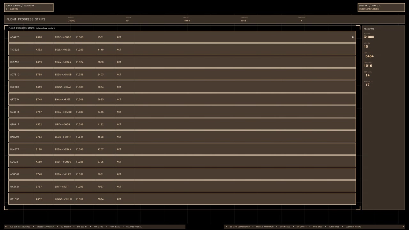The image size is (409, 230).
Task: Click aircraft type E190 on the DL4877 strip
Action: pyautogui.click(x=39, y=149)
